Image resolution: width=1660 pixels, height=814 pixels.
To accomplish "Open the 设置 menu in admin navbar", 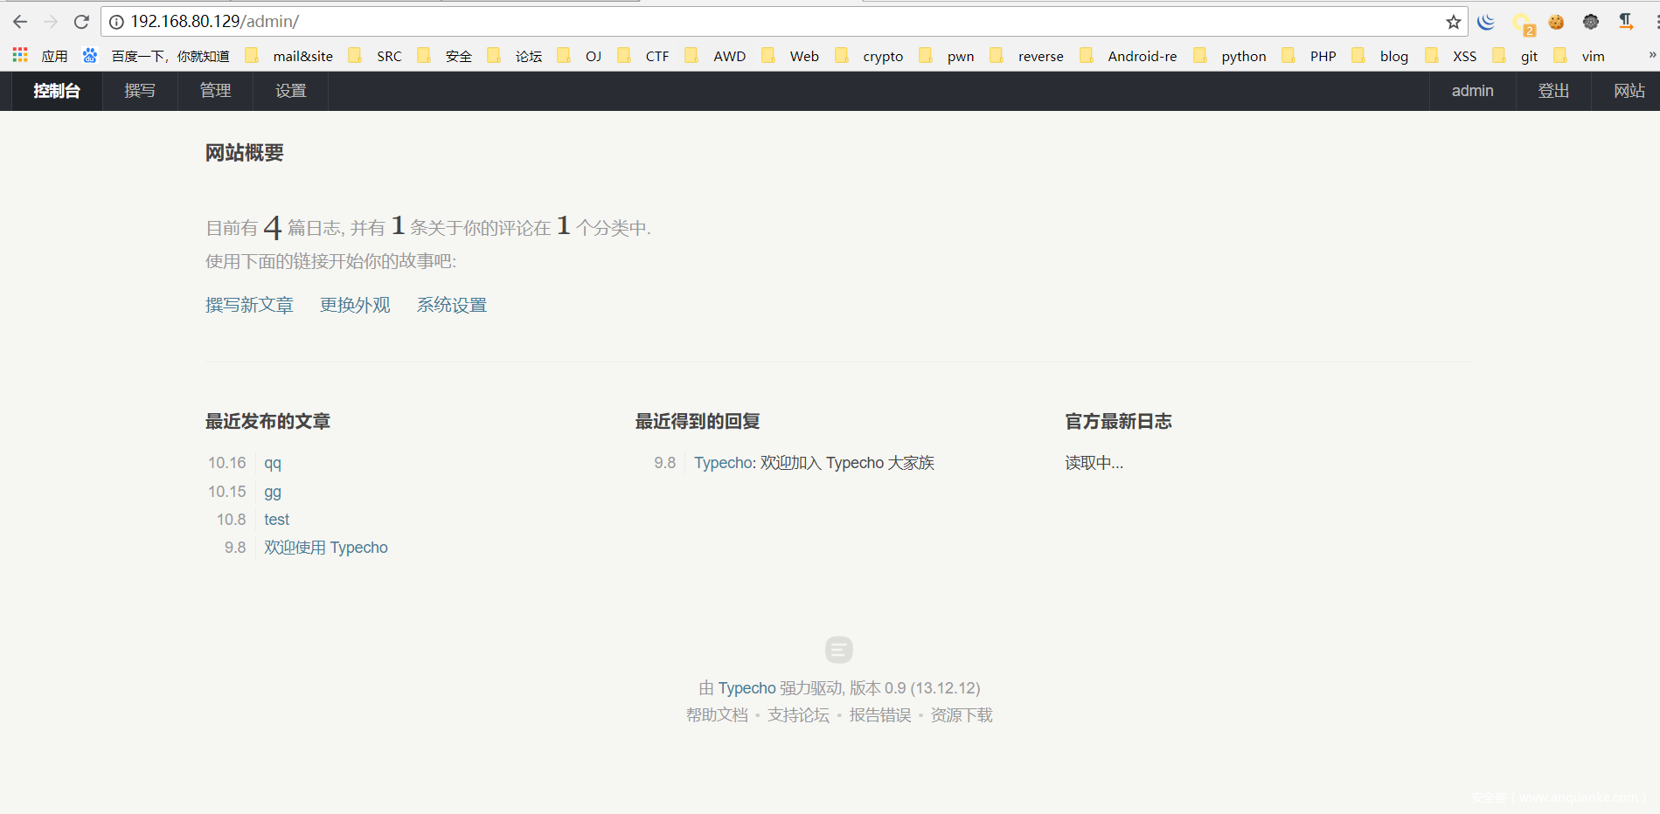I will pos(290,91).
